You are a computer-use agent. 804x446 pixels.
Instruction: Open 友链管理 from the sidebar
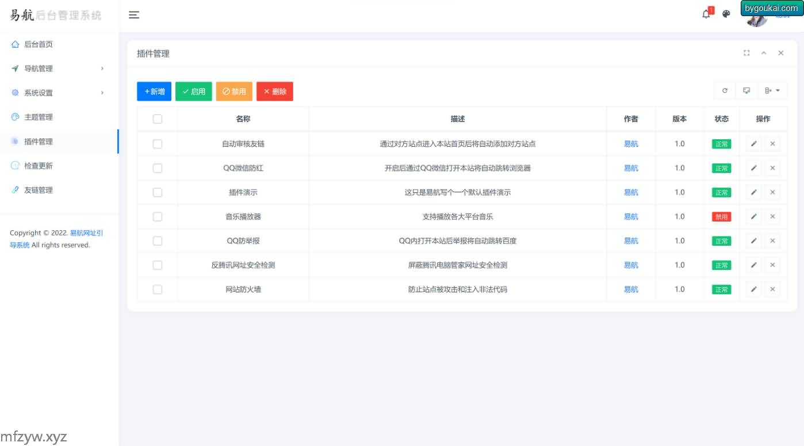coord(39,190)
